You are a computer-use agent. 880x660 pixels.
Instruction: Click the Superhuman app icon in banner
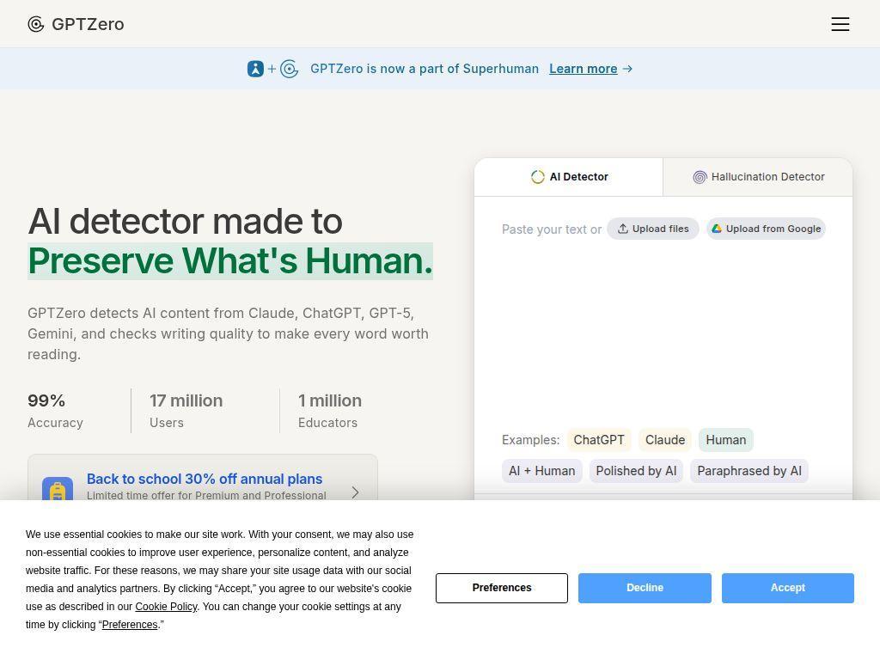255,69
